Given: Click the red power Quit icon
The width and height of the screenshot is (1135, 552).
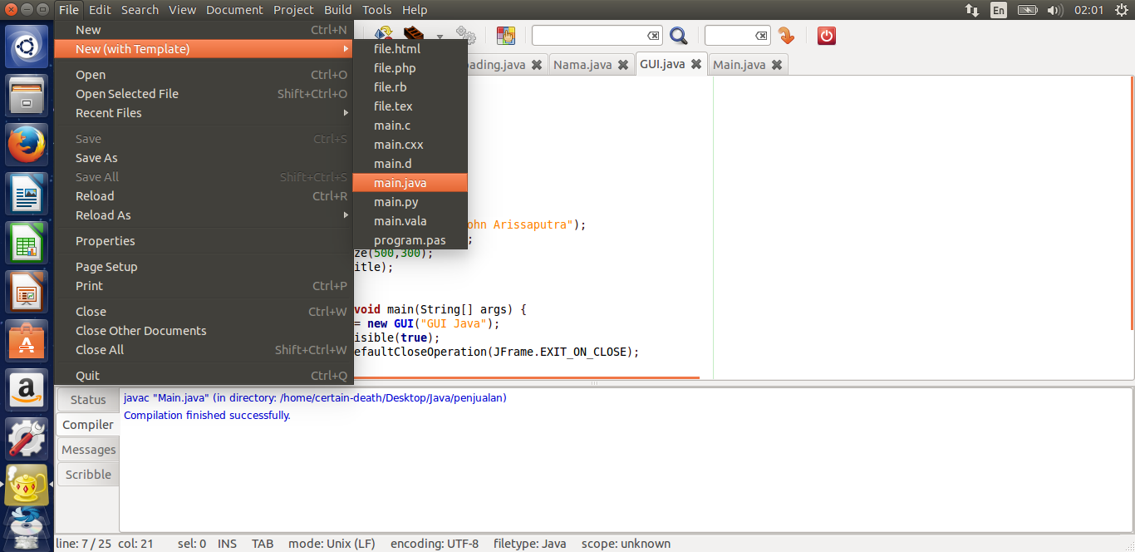Looking at the screenshot, I should pyautogui.click(x=826, y=36).
